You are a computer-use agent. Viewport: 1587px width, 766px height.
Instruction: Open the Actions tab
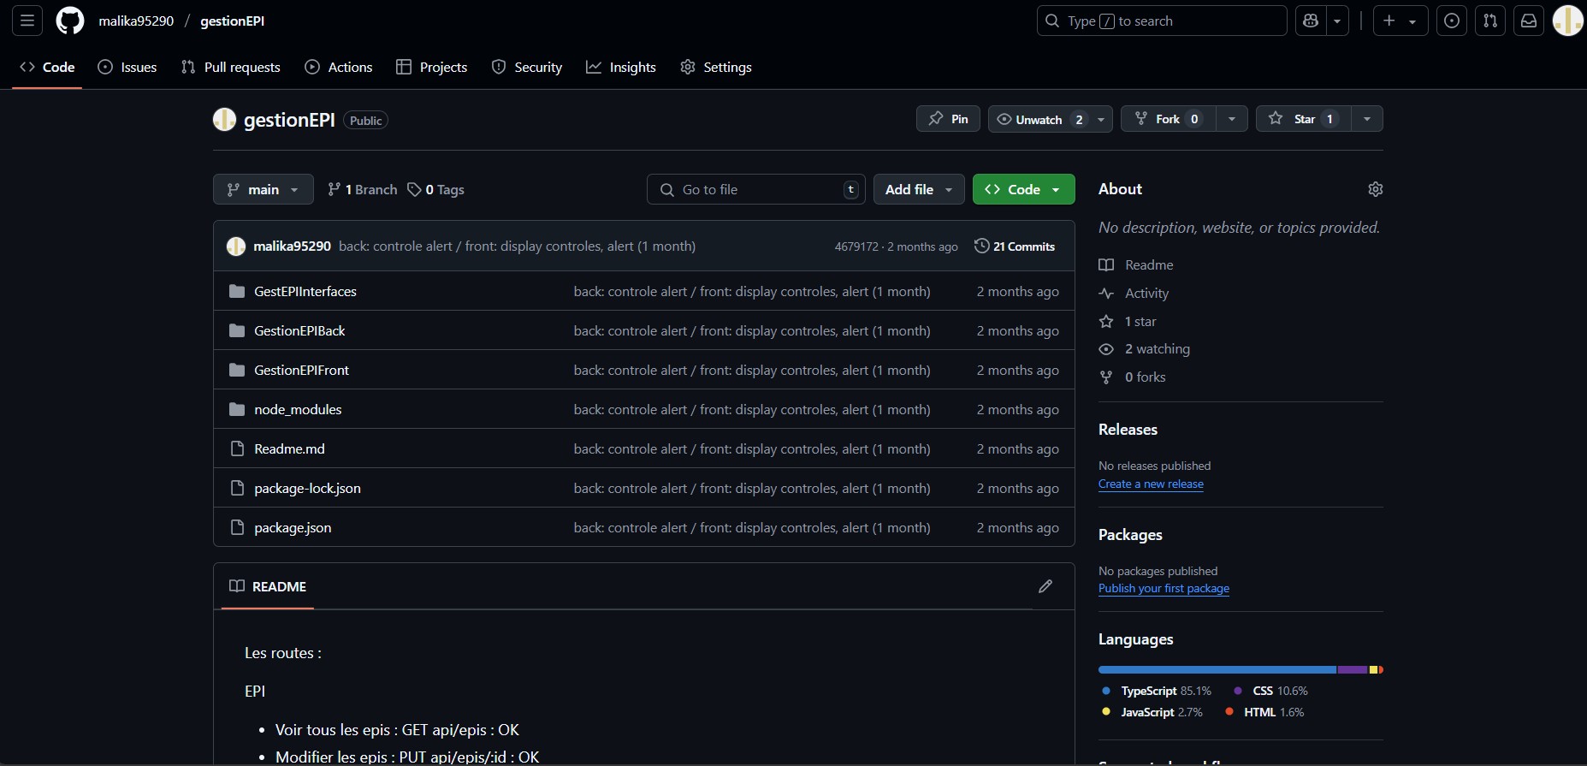[339, 67]
